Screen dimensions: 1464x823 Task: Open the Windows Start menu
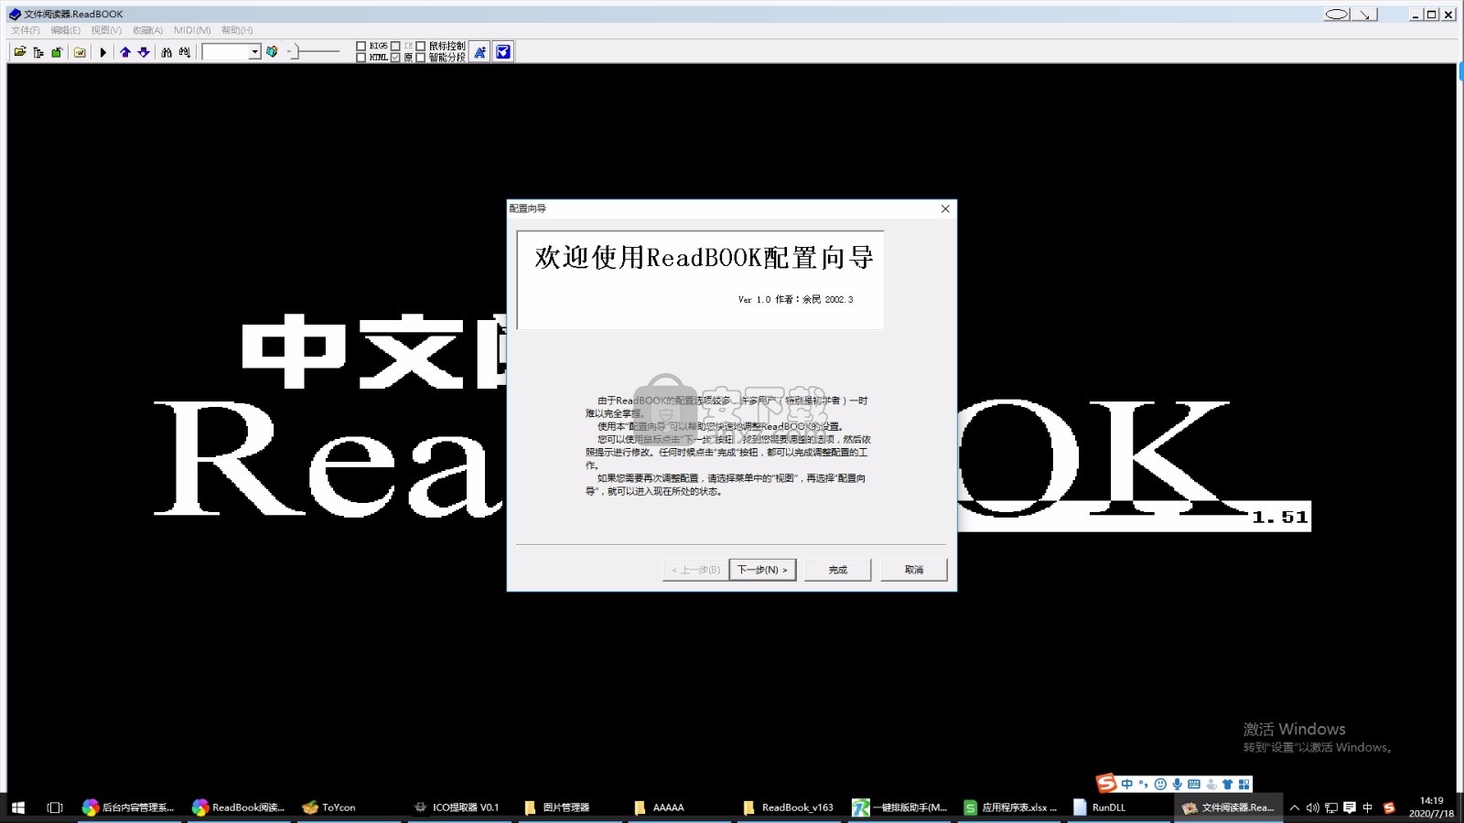click(18, 807)
